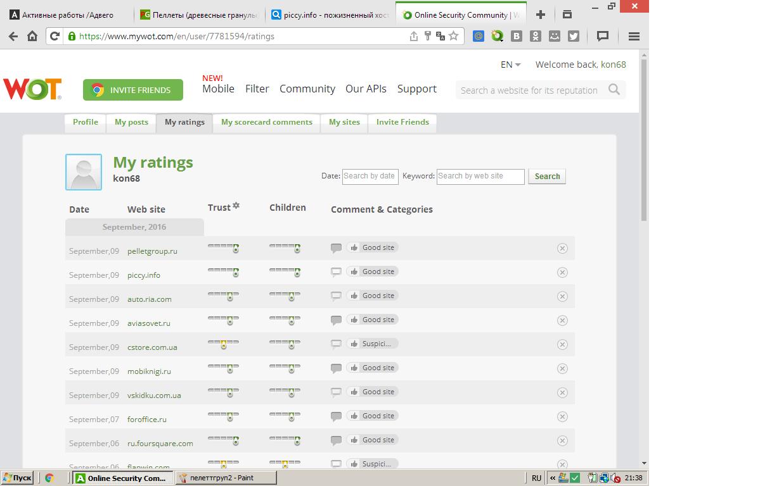The image size is (772, 486).
Task: Open the auto.ria.com site link
Action: pos(150,299)
